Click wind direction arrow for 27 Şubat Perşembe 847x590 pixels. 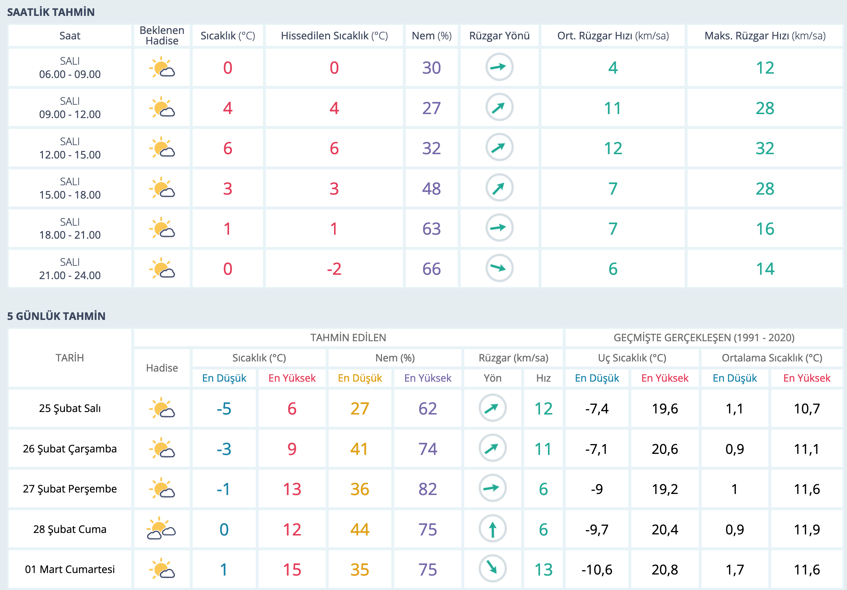[x=492, y=489]
